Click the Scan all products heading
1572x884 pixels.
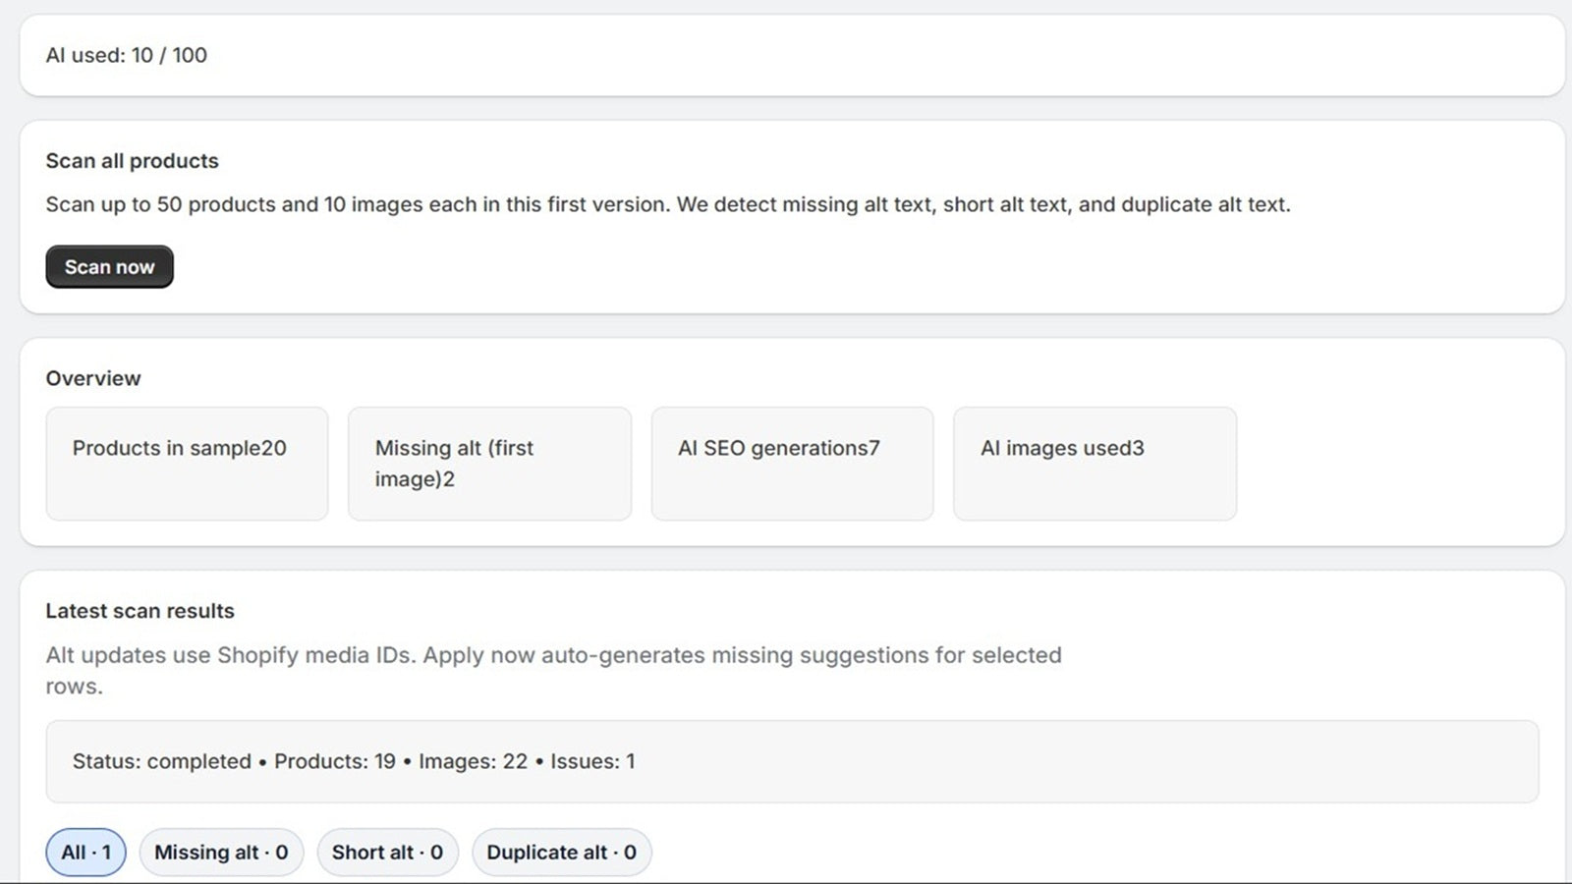click(x=132, y=160)
